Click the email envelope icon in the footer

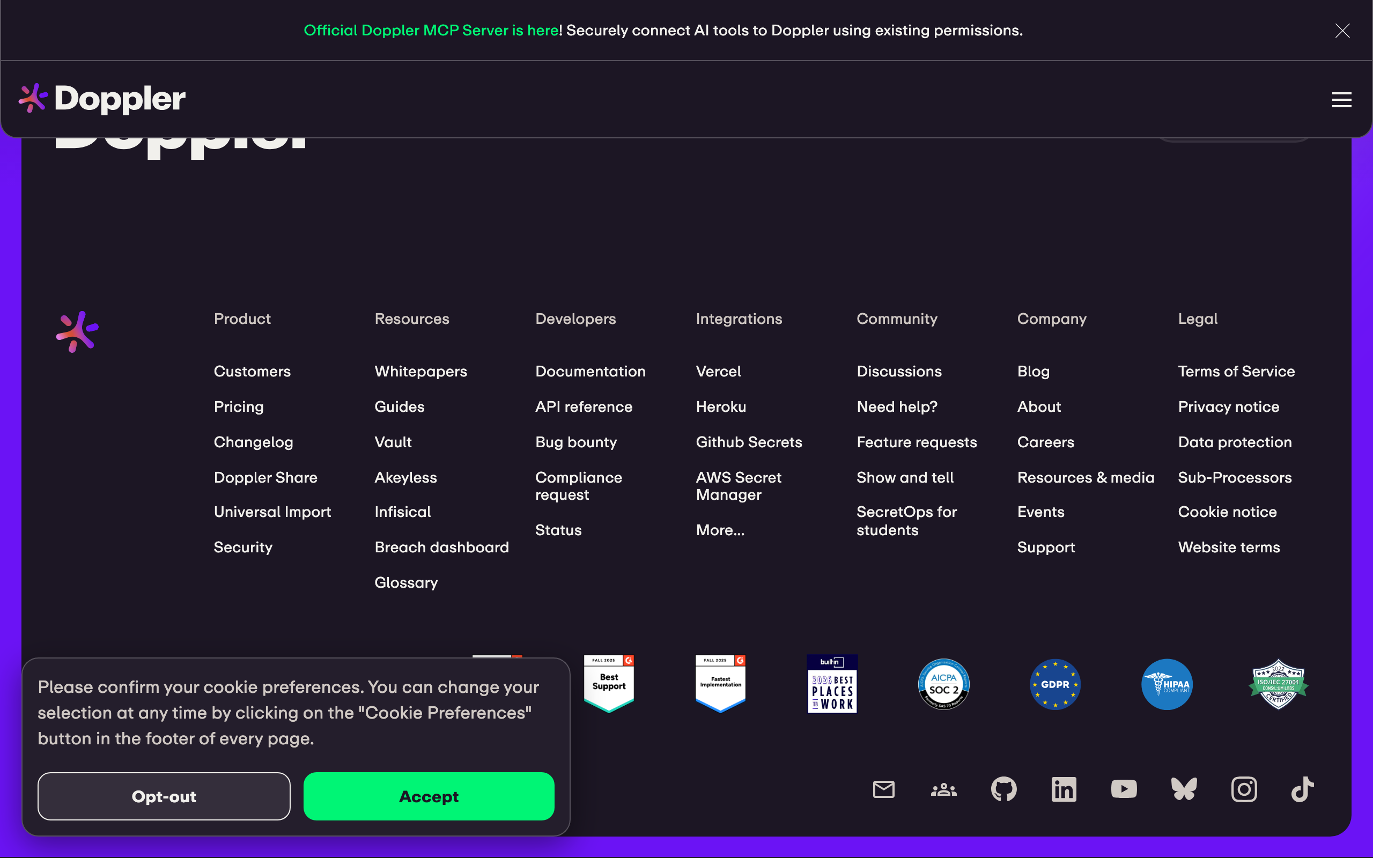[x=883, y=789]
